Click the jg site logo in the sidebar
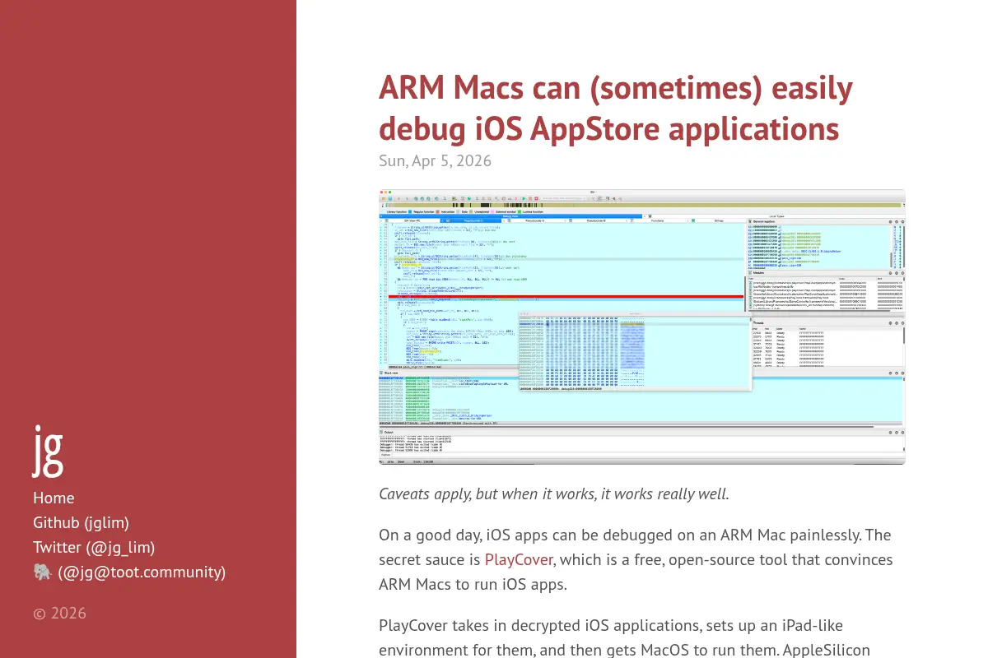 [x=49, y=451]
